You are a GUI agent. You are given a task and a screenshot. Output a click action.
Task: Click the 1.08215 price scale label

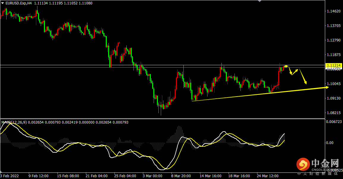(333, 113)
